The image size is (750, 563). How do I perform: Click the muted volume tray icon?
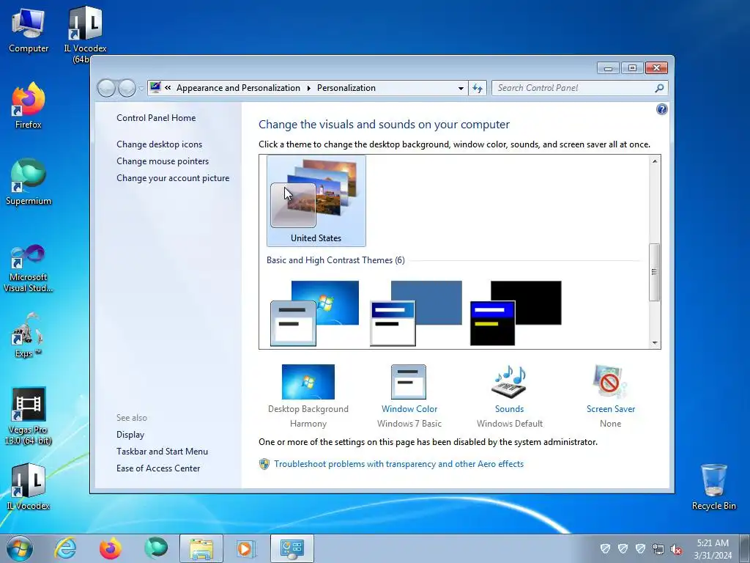pyautogui.click(x=676, y=549)
